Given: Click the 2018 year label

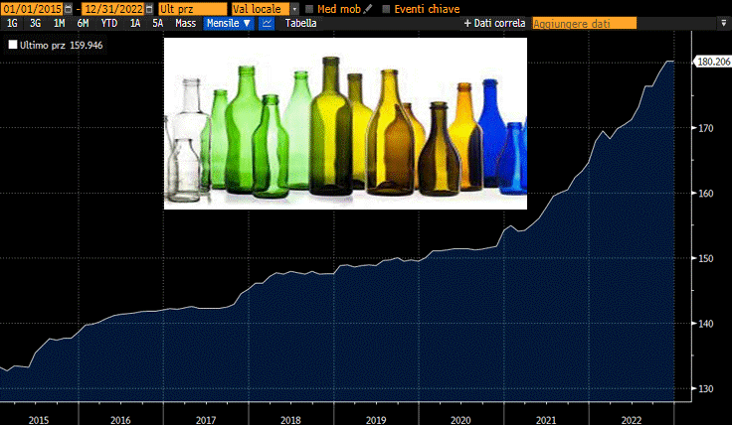Looking at the screenshot, I should 290,420.
